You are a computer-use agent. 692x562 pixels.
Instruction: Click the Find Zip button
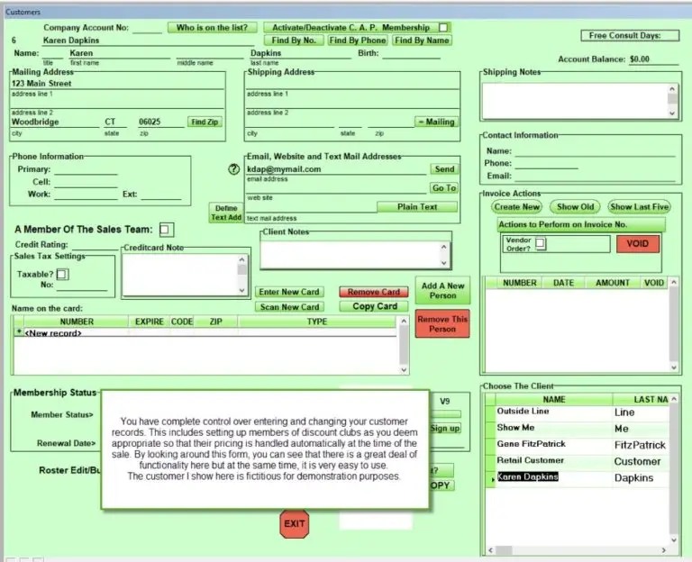point(205,122)
